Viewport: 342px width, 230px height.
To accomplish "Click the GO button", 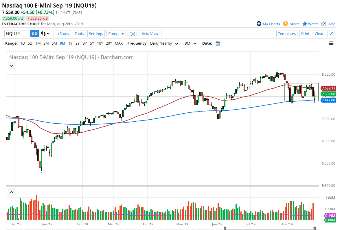I will (34, 33).
